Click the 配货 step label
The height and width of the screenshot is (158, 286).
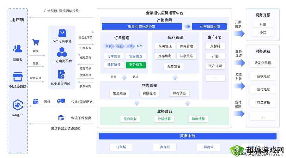140,46
